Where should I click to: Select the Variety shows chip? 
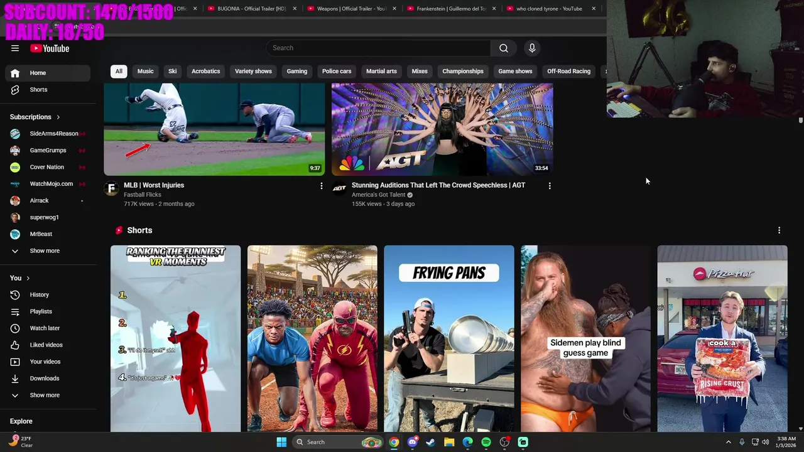click(253, 71)
